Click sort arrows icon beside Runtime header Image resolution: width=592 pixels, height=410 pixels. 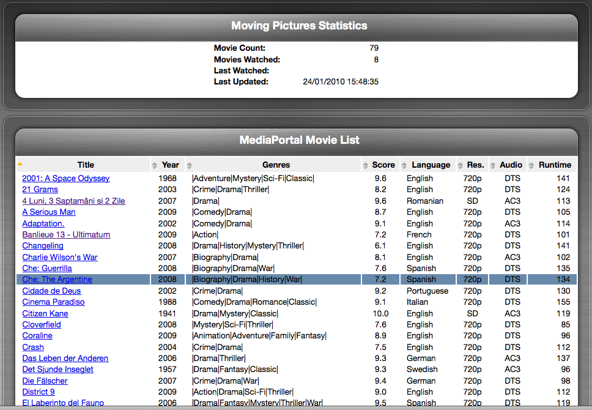pyautogui.click(x=531, y=165)
